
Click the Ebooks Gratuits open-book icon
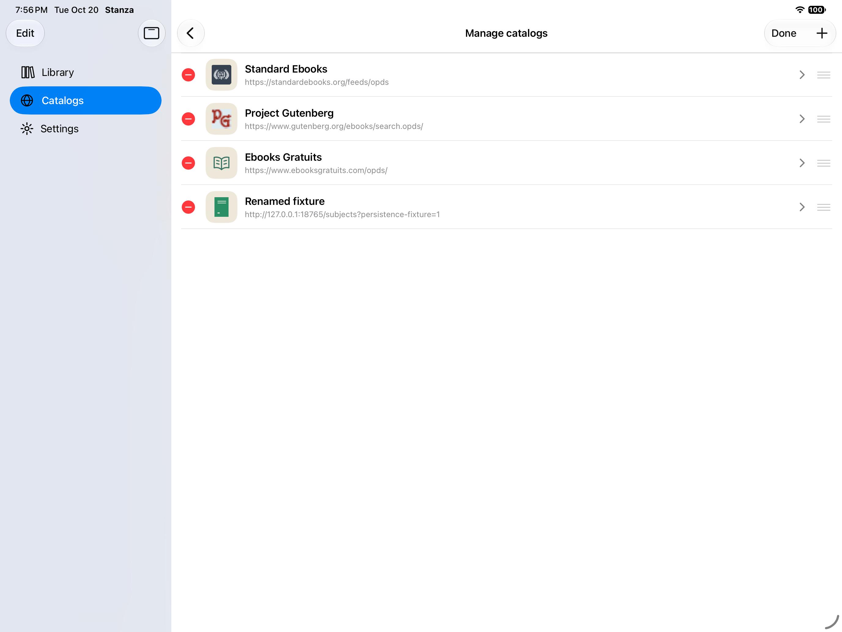(x=221, y=163)
